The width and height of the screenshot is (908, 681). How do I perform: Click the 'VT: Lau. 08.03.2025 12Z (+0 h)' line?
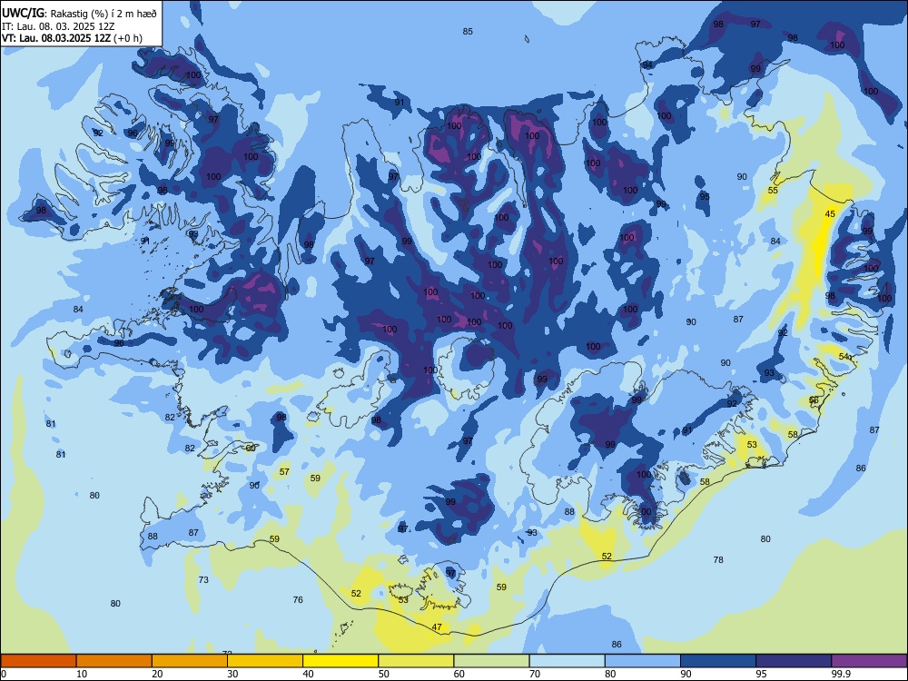72,38
